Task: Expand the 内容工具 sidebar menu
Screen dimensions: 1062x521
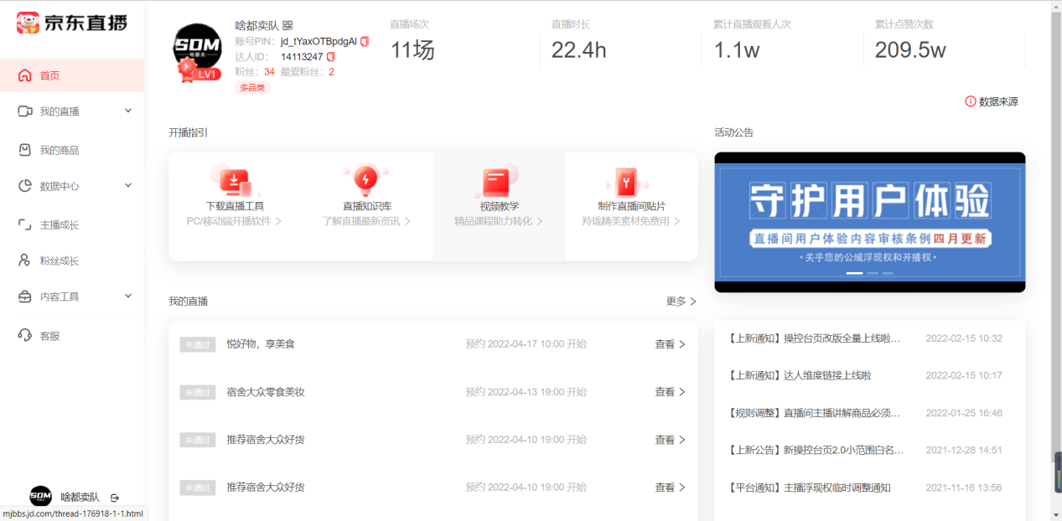Action: point(128,297)
